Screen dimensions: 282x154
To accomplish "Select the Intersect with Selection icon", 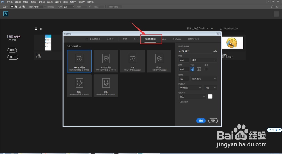I will 23,7.
